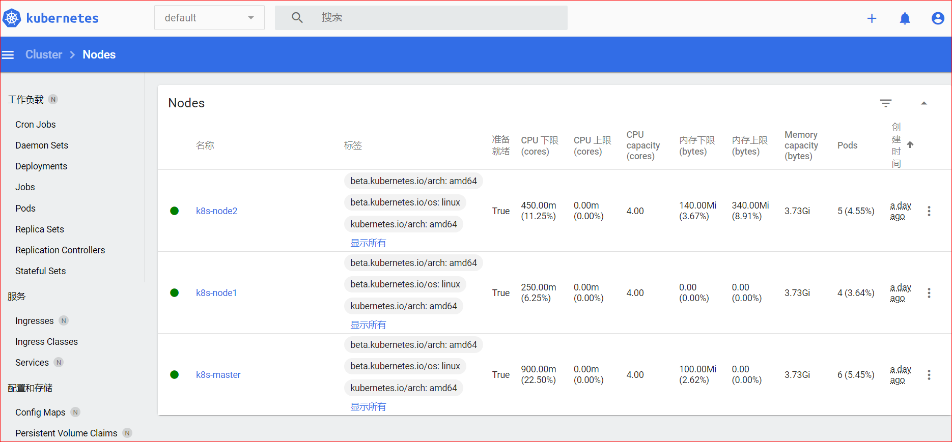Go to Ingresses in the sidebar
This screenshot has height=442, width=952.
click(x=35, y=321)
